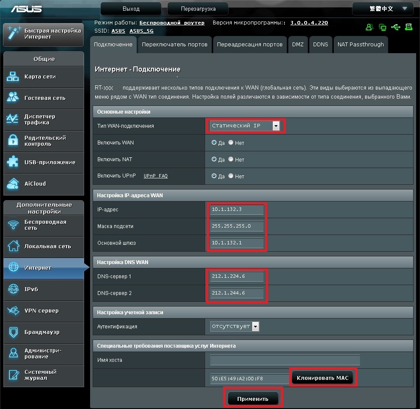Viewport: 420px width, 409px height.
Task: Click the USB application puzzle icon
Action: coord(13,162)
